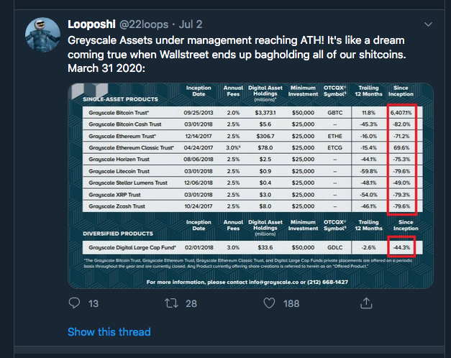
Task: Click the grayscale.co contact info line
Action: pyautogui.click(x=247, y=282)
